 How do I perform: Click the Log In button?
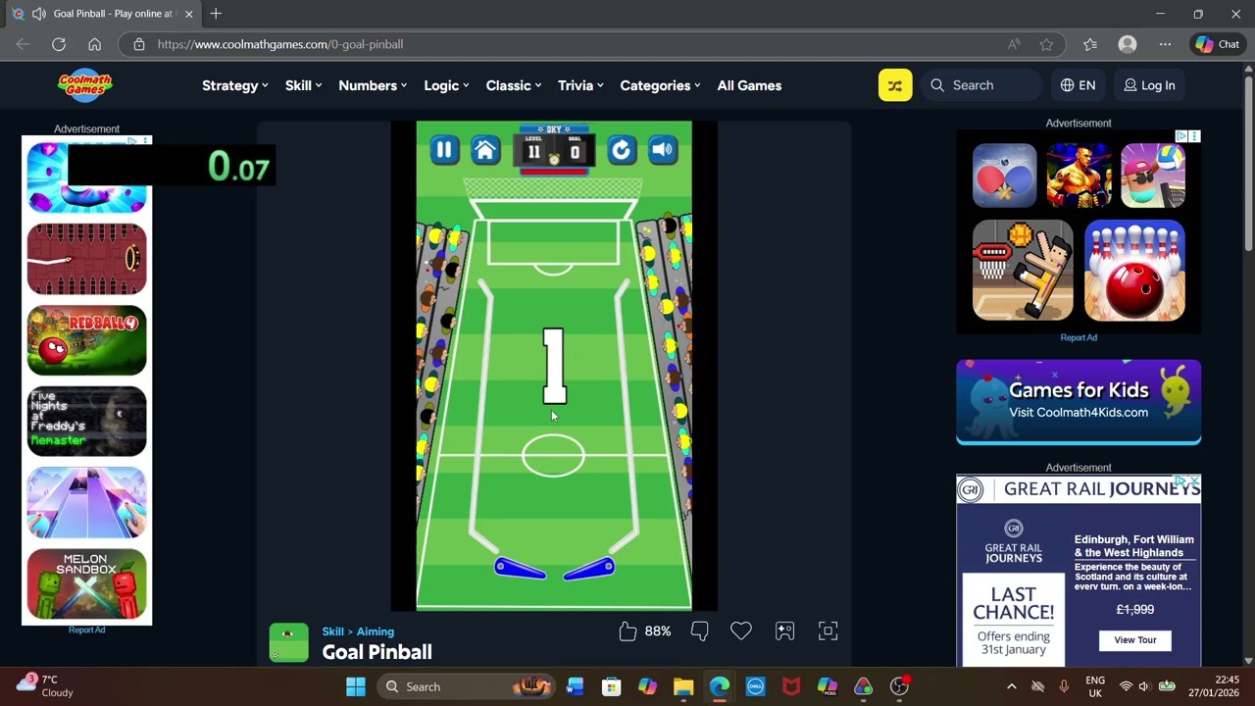(1149, 85)
